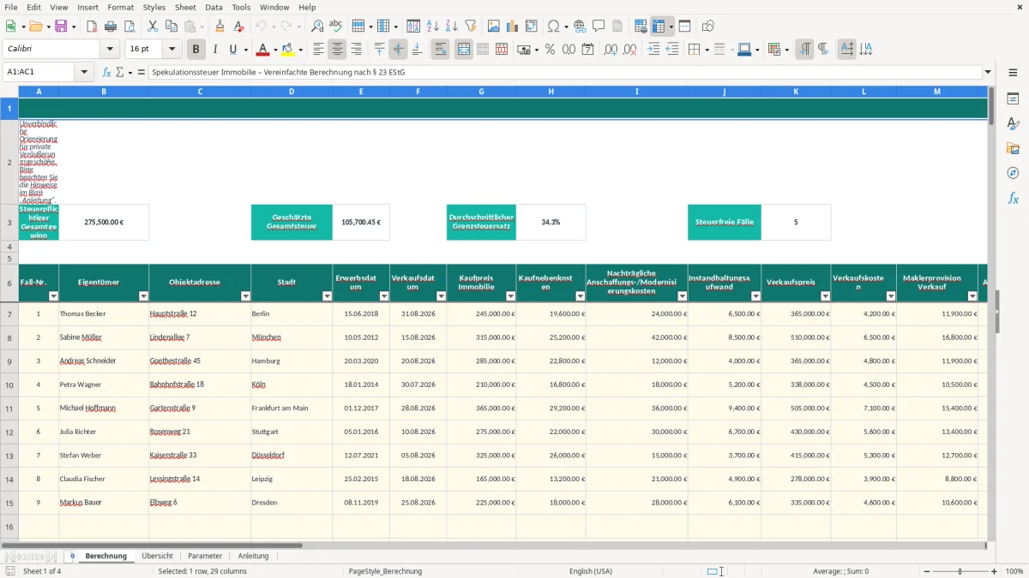Toggle print preview

coord(129,27)
